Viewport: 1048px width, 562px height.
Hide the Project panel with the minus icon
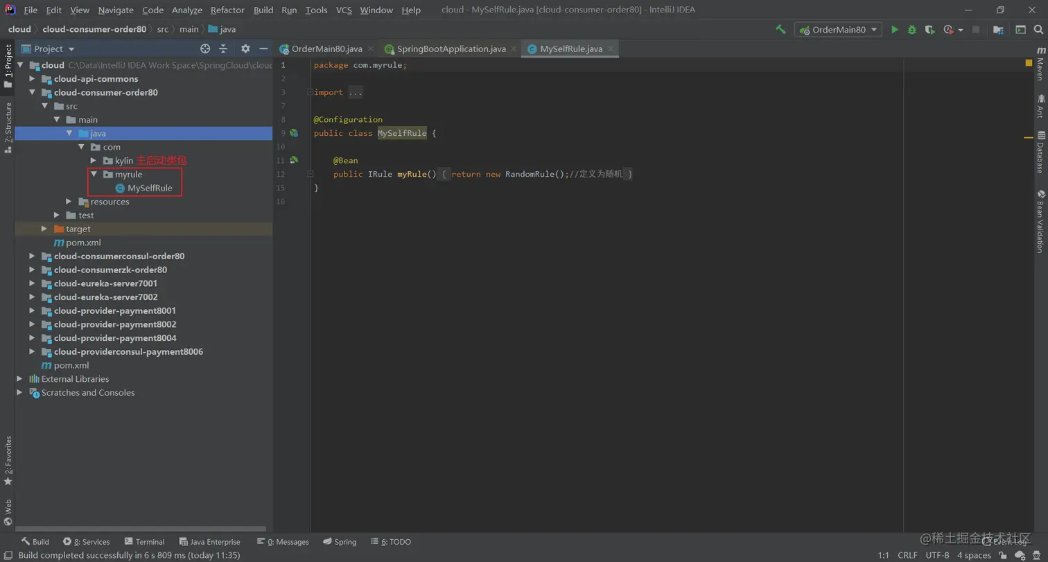click(263, 49)
